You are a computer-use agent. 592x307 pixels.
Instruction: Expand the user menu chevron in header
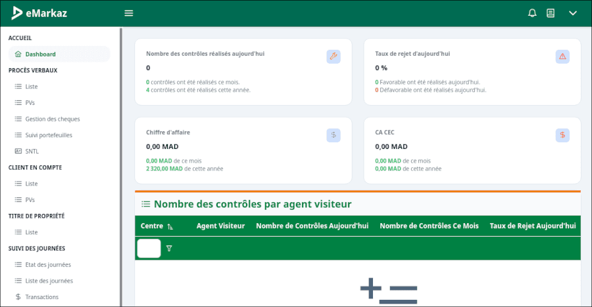tap(572, 13)
